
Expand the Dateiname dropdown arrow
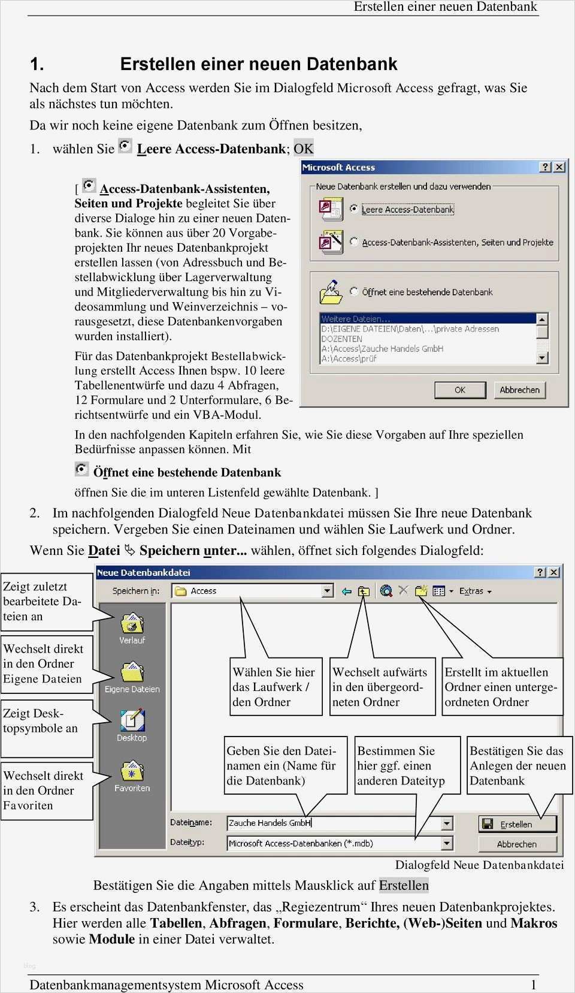point(446,823)
